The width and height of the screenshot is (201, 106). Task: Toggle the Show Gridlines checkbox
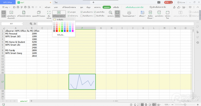pyautogui.click(x=81, y=12)
